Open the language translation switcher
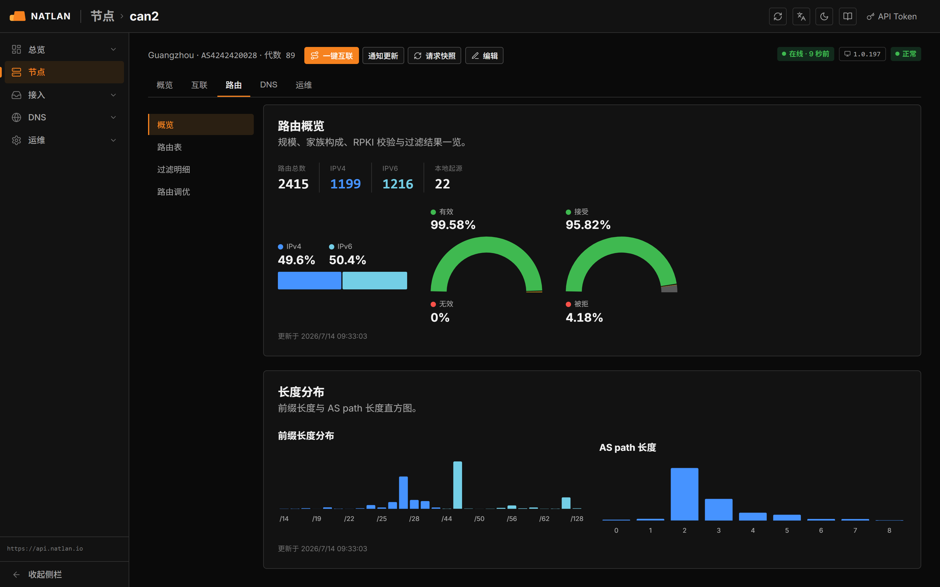Screen dimensions: 940x587 click(801, 16)
